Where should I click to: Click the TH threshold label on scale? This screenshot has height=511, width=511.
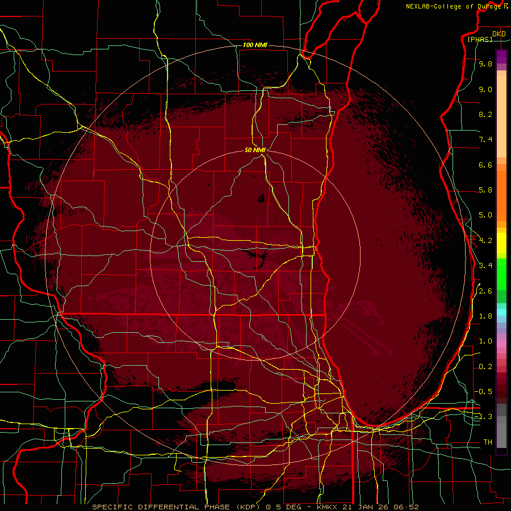coord(488,442)
